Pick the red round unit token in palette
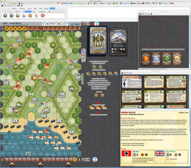The height and width of the screenshot is (168, 191). click(42, 16)
